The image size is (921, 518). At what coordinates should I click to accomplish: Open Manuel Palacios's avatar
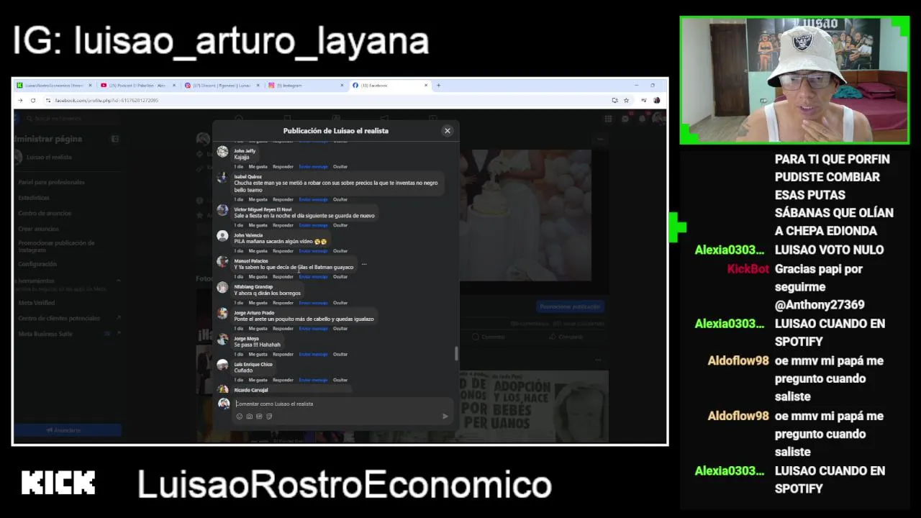222,262
